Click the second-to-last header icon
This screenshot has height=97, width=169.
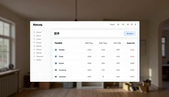click(132, 25)
